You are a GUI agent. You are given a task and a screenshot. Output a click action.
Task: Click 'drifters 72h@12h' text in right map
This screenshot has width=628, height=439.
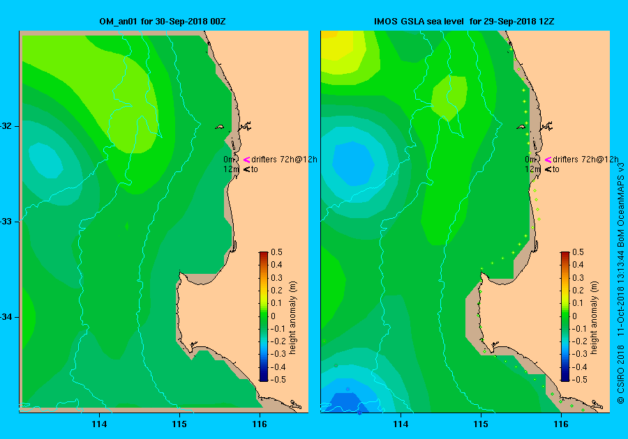(585, 160)
